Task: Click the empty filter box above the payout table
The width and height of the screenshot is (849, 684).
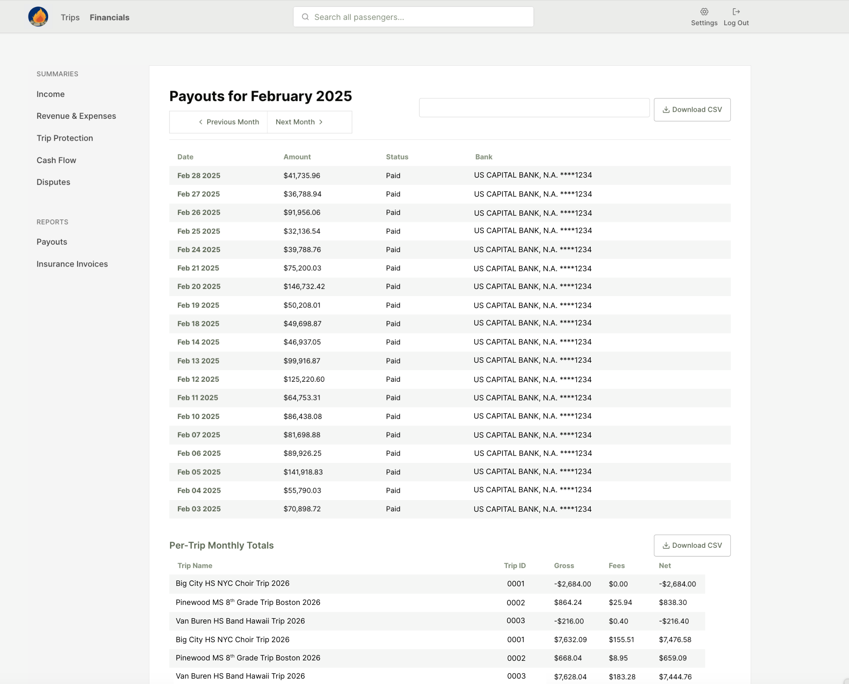Action: 534,107
